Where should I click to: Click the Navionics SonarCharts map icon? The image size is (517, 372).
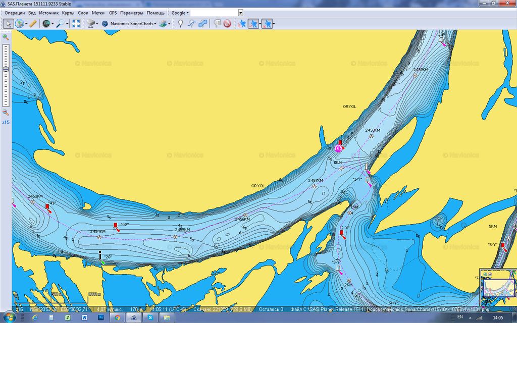point(105,24)
